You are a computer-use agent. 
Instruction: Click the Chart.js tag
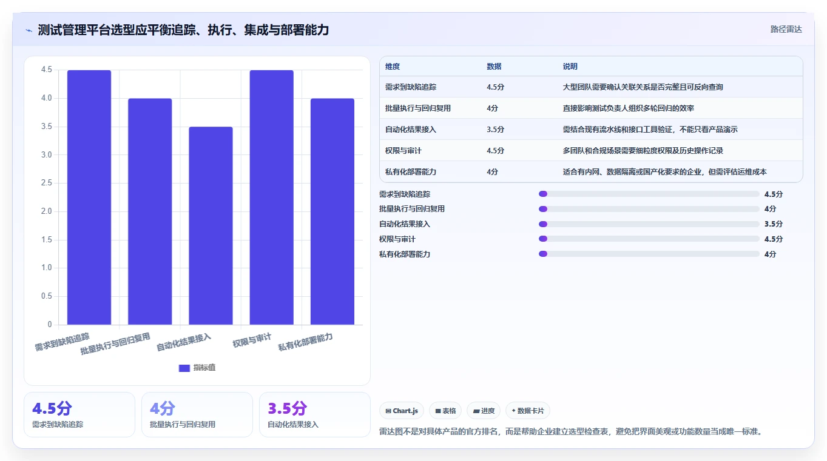click(x=402, y=411)
